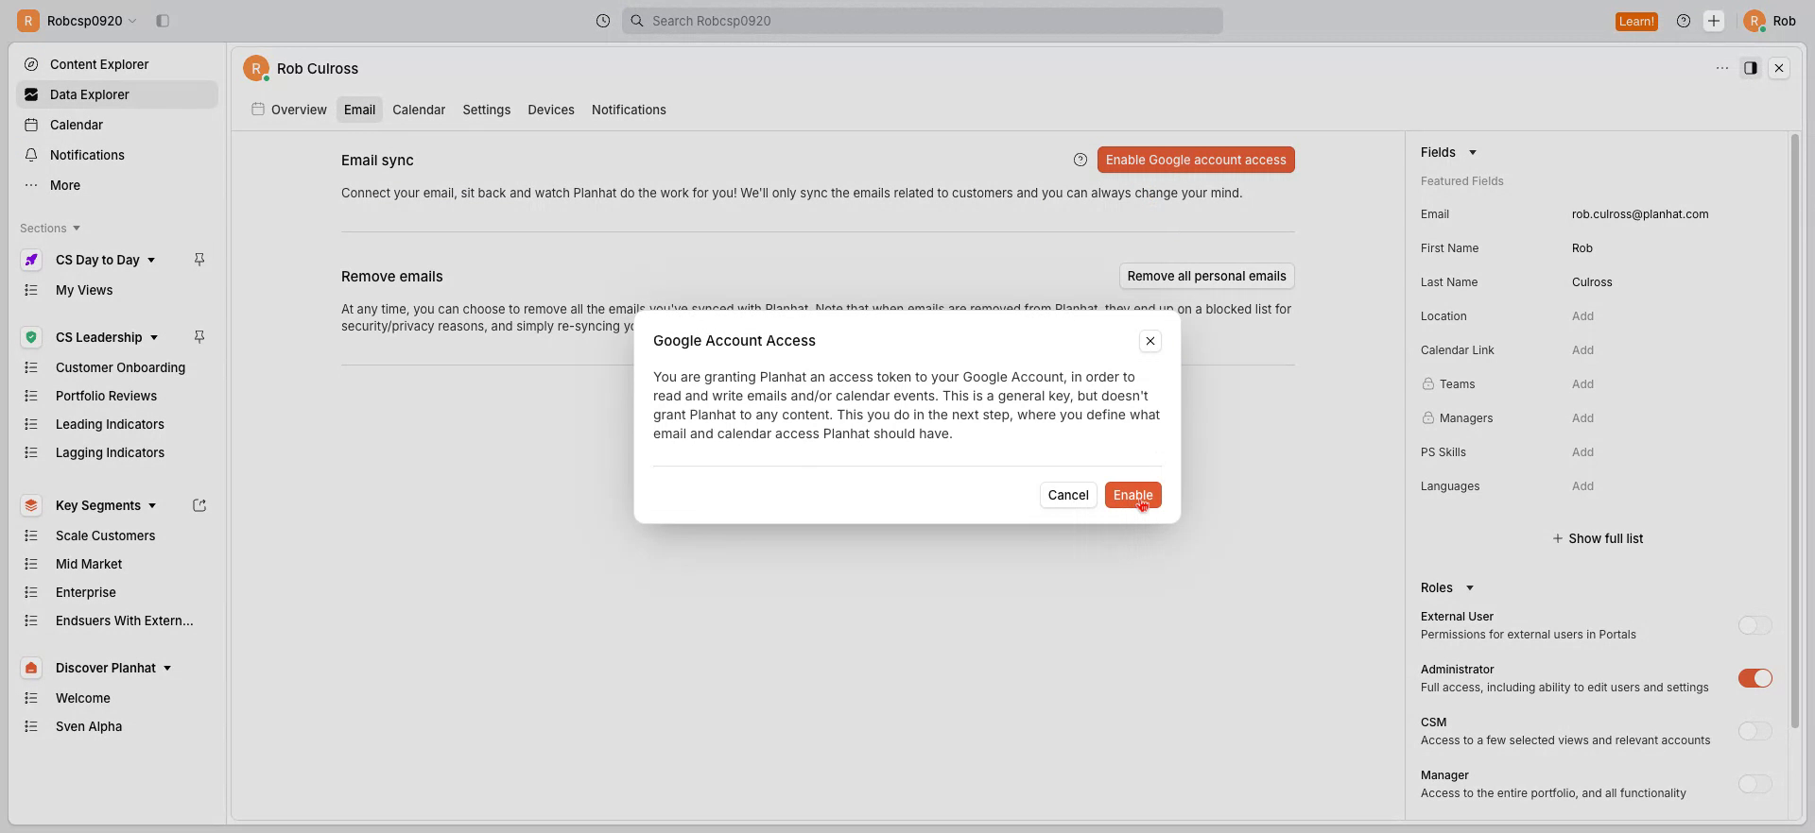Open the Devices tab
Viewport: 1815px width, 833px height.
pyautogui.click(x=551, y=110)
